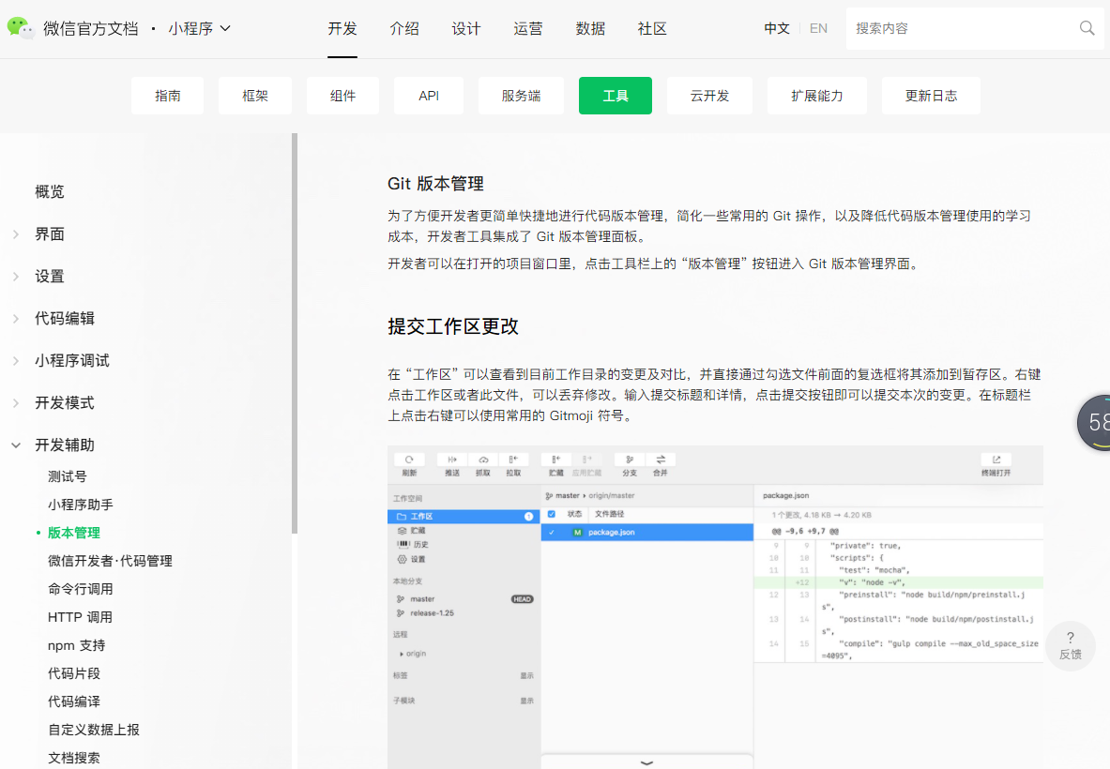The width and height of the screenshot is (1110, 769).
Task: Switch to the 设计 top navigation tab
Action: pyautogui.click(x=466, y=28)
